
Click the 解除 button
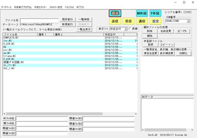(x=150, y=36)
